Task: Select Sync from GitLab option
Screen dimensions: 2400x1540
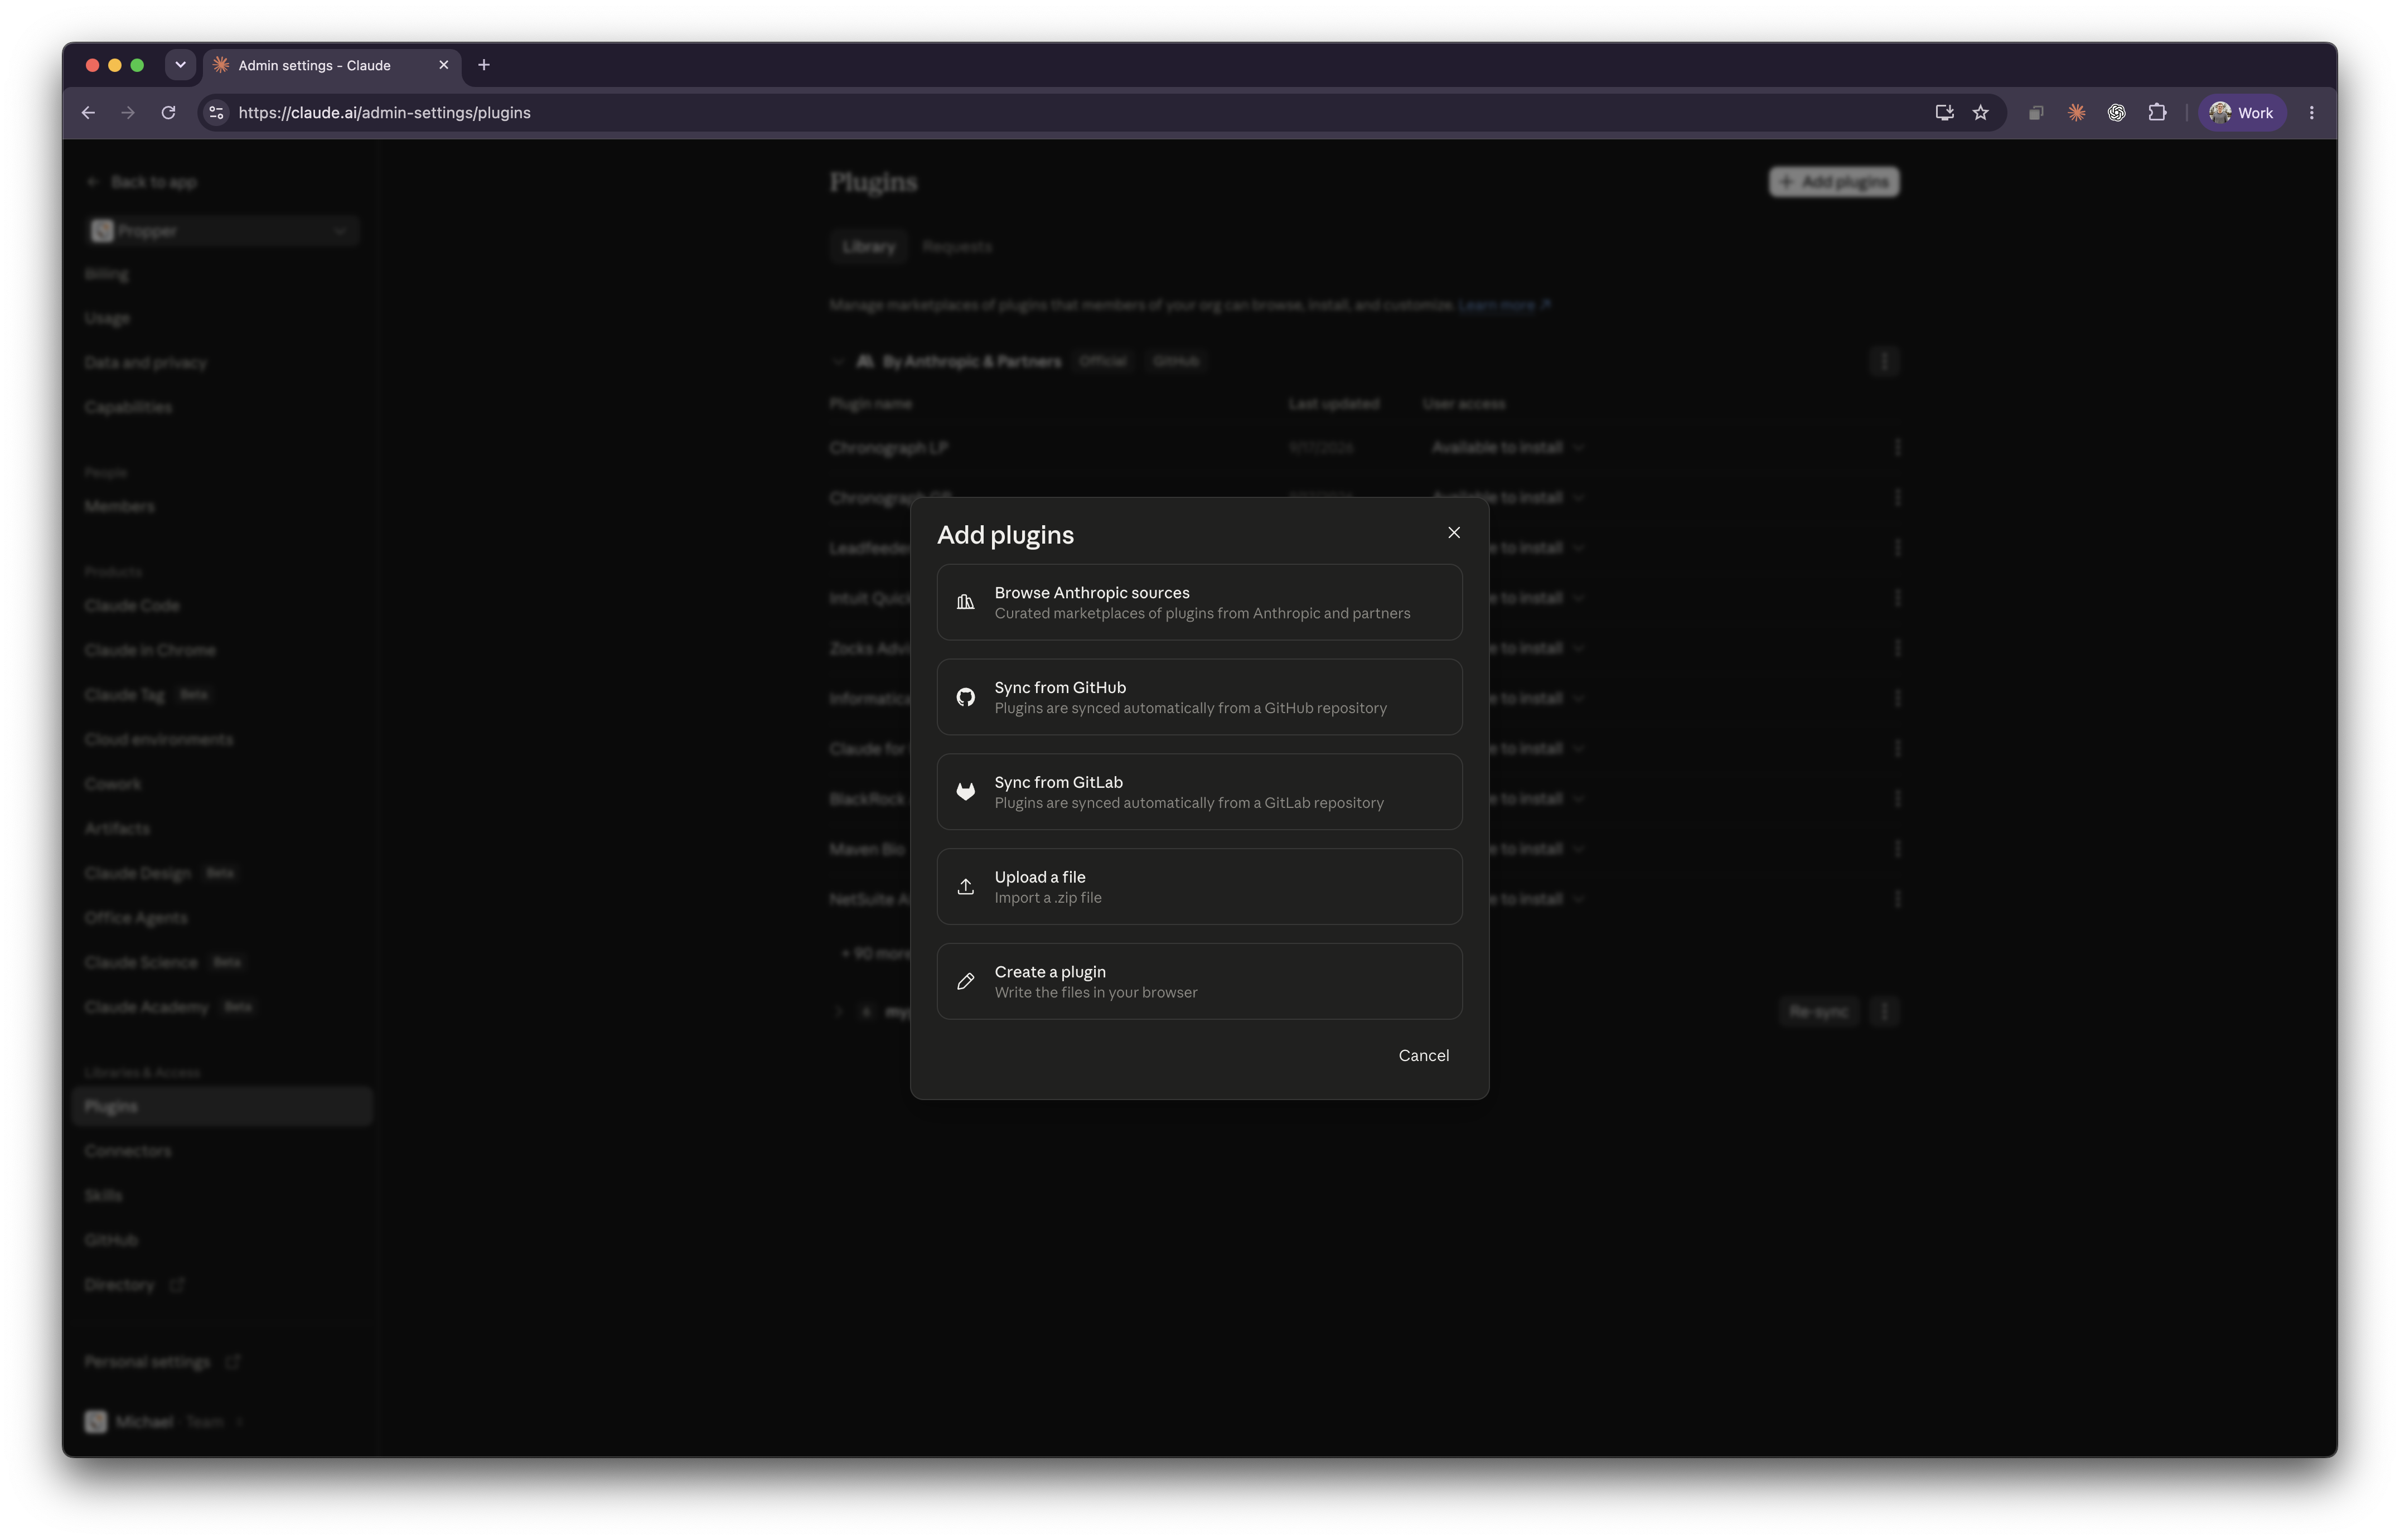Action: [x=1199, y=792]
